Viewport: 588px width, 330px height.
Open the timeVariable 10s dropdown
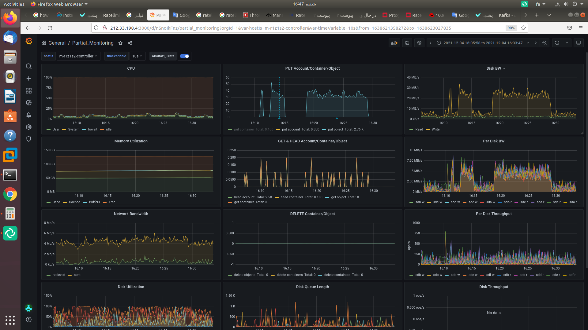coord(137,56)
